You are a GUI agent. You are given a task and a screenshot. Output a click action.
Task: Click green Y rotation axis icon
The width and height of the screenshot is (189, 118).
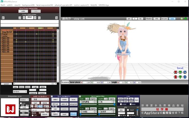click(180, 72)
